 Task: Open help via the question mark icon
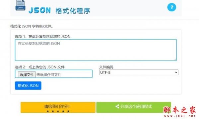(171, 7)
